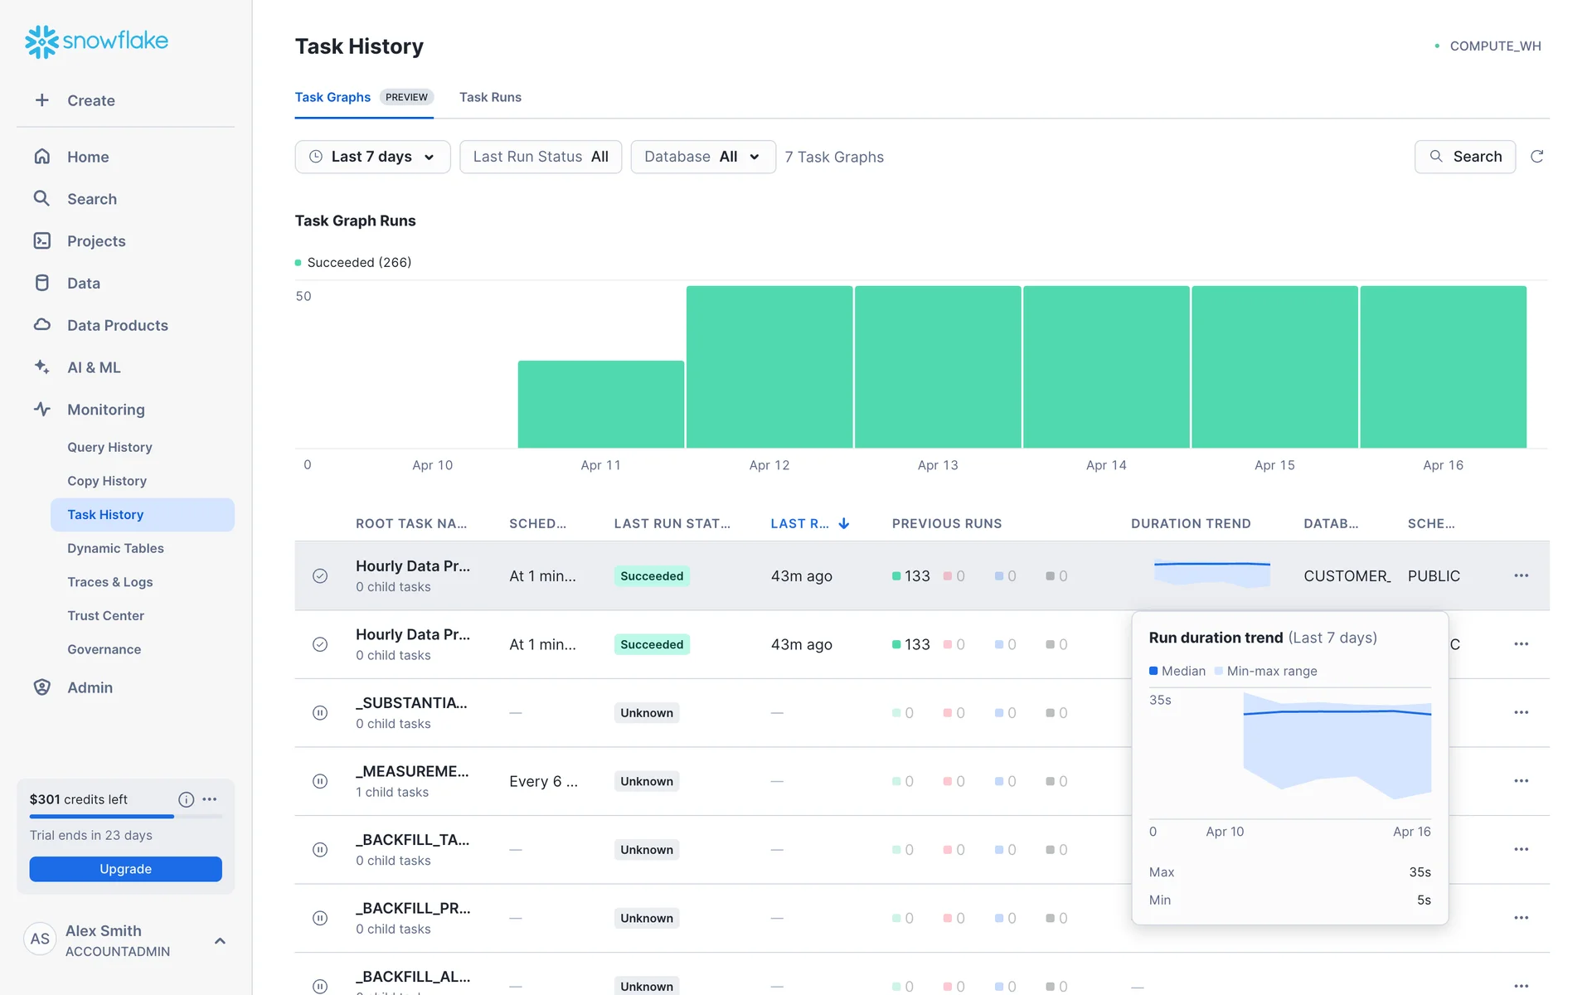Click paused status icon for _MEASUREME... task
This screenshot has height=995, width=1592.
pyautogui.click(x=320, y=781)
